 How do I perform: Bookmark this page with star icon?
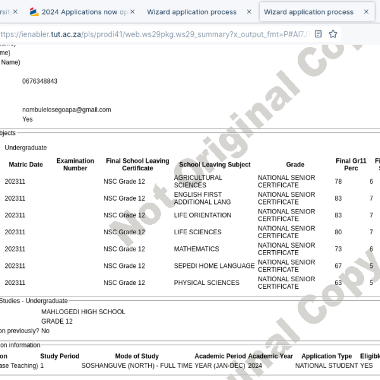tap(332, 34)
